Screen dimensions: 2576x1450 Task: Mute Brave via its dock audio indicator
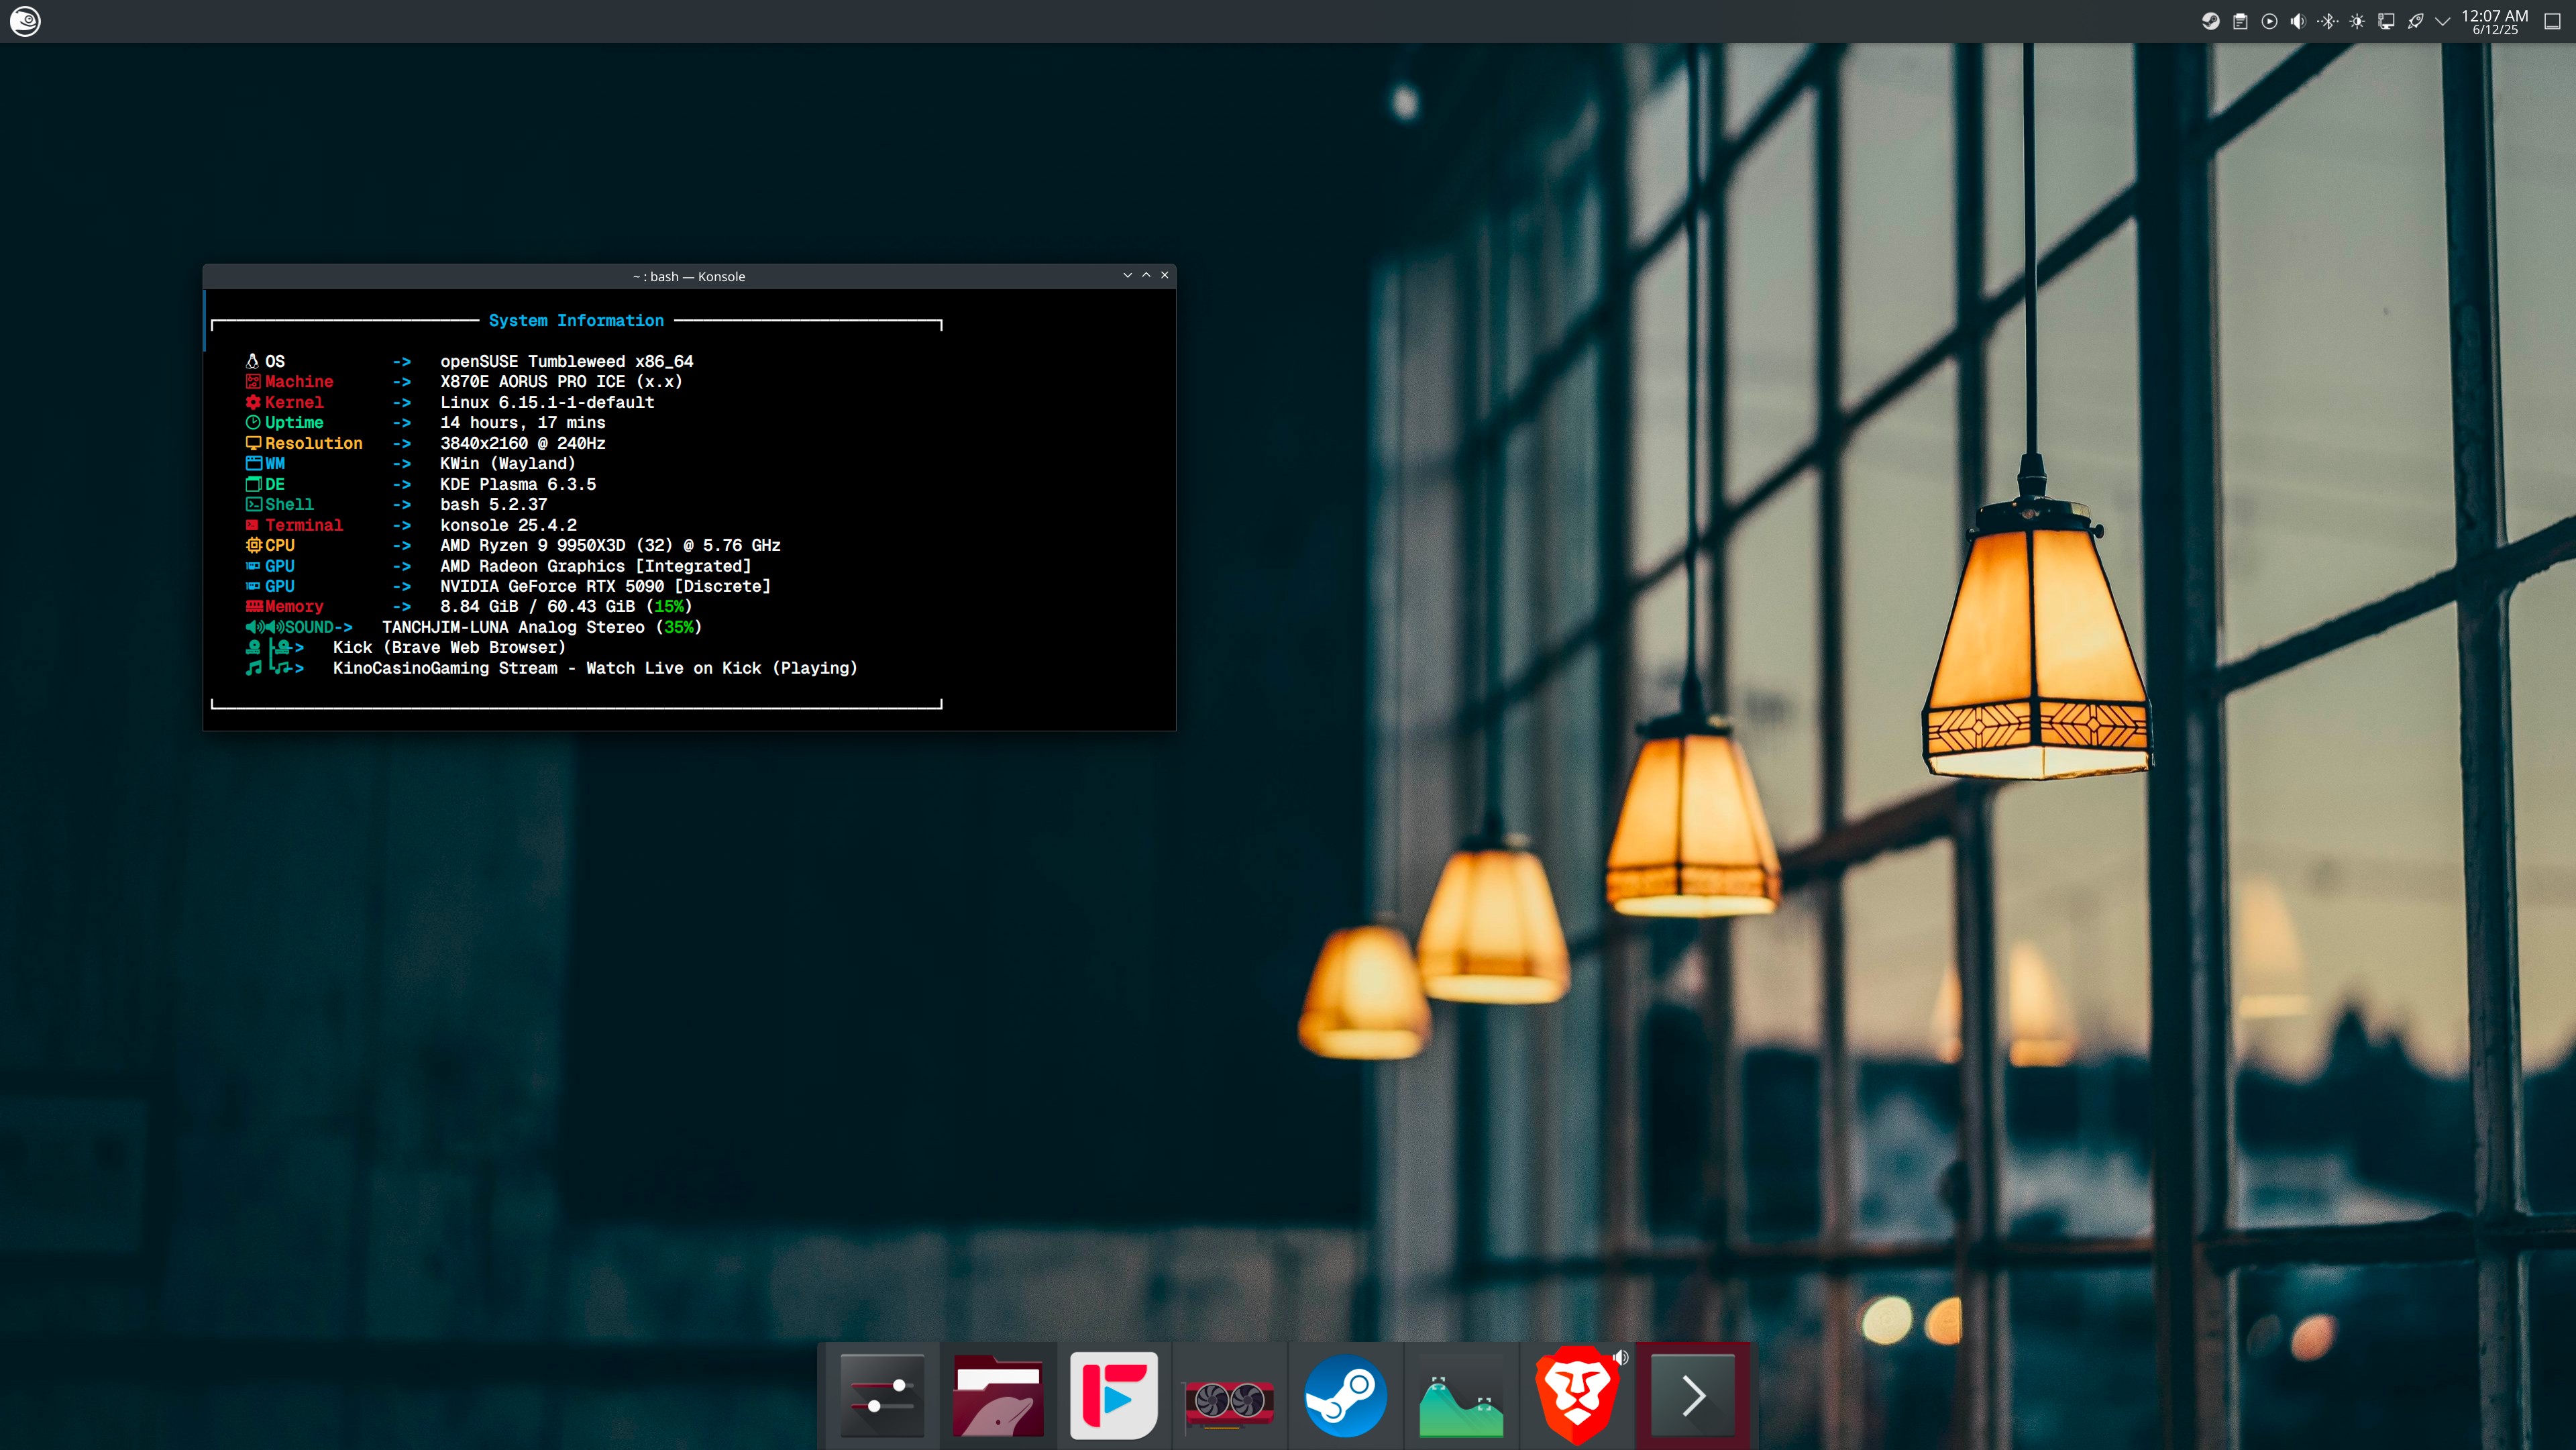[1621, 1358]
